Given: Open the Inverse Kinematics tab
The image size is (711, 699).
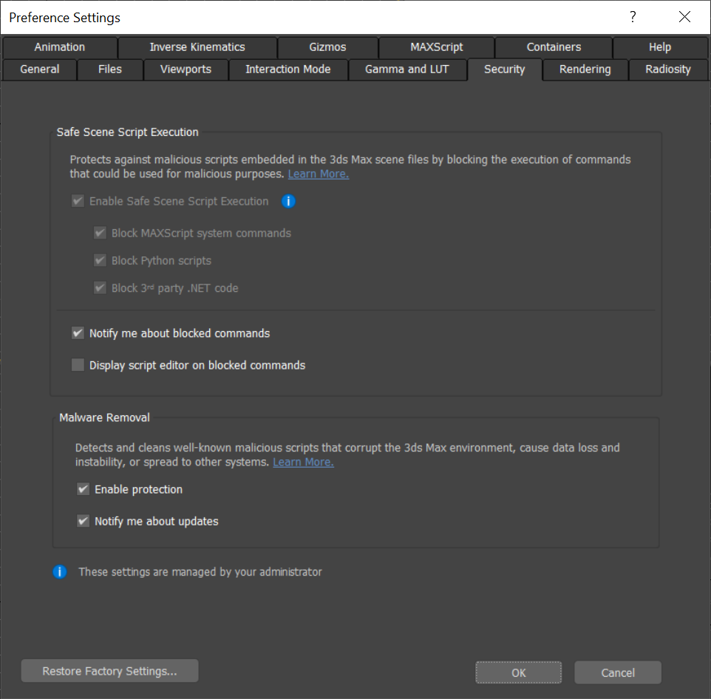Looking at the screenshot, I should pos(197,47).
